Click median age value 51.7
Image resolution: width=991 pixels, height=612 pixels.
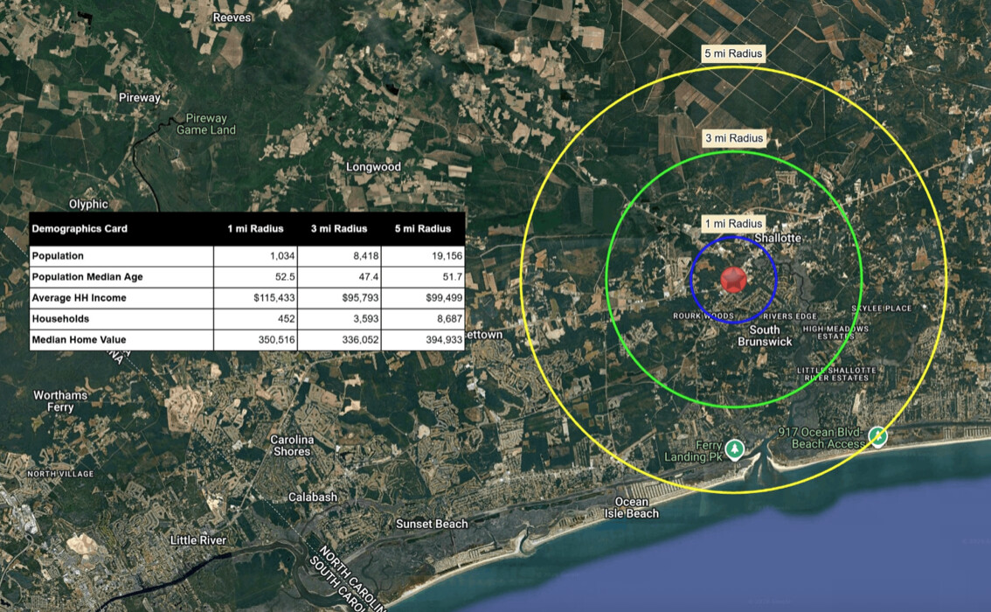pos(453,277)
